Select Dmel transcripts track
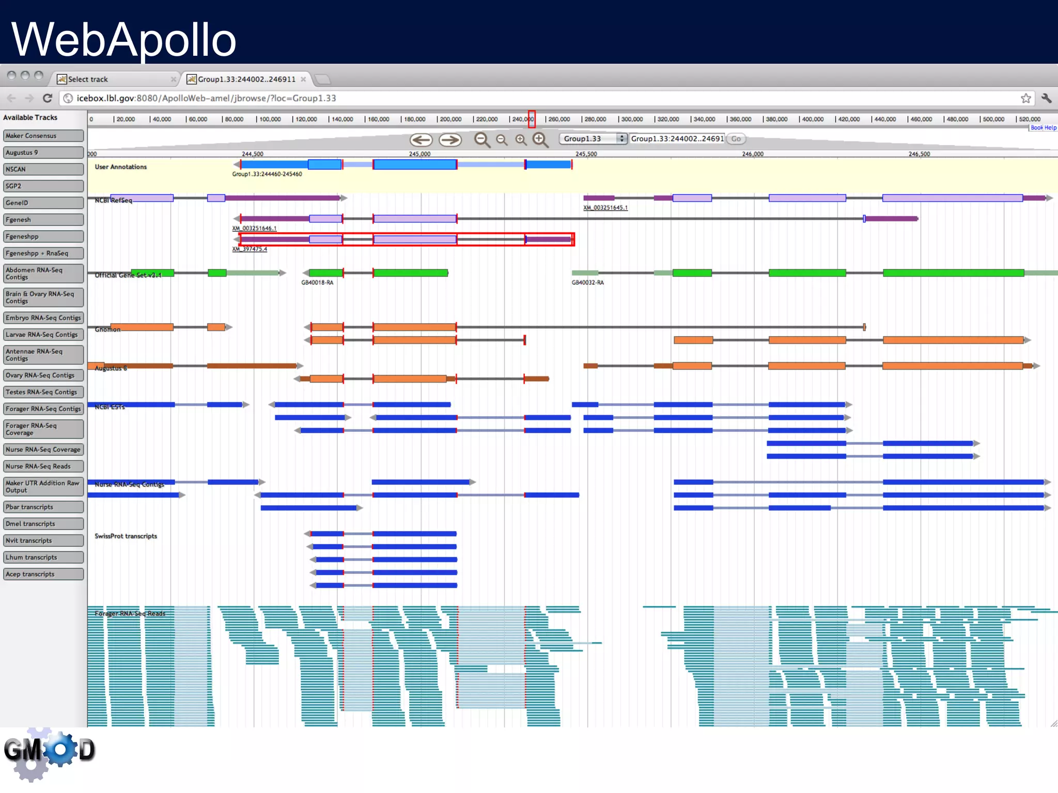1058x793 pixels. (x=43, y=524)
